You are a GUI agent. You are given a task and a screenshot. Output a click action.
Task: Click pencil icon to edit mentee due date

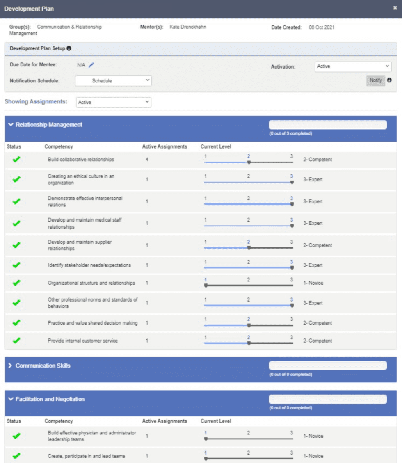91,65
